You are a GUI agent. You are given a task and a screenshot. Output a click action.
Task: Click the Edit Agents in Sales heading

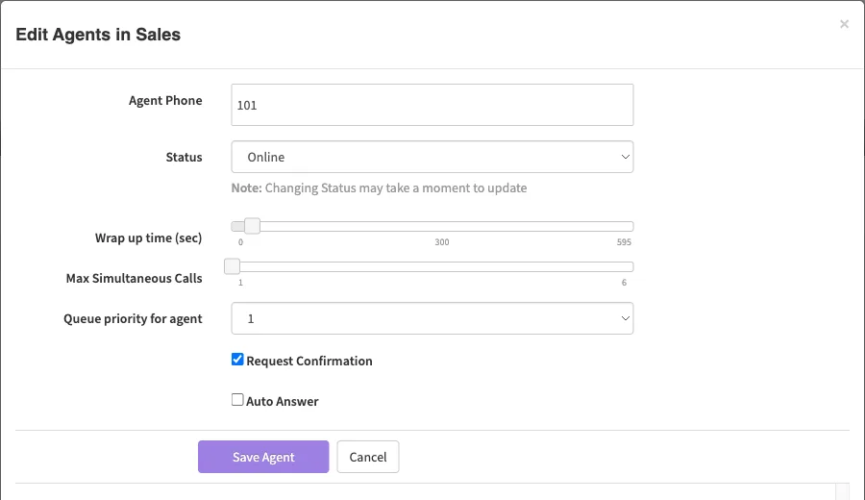tap(98, 35)
